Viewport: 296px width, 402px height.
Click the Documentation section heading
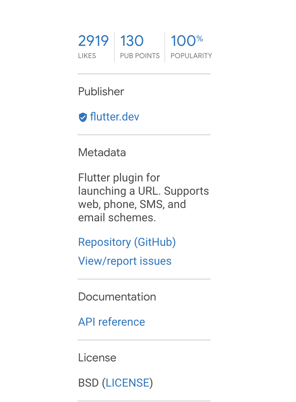click(x=117, y=297)
